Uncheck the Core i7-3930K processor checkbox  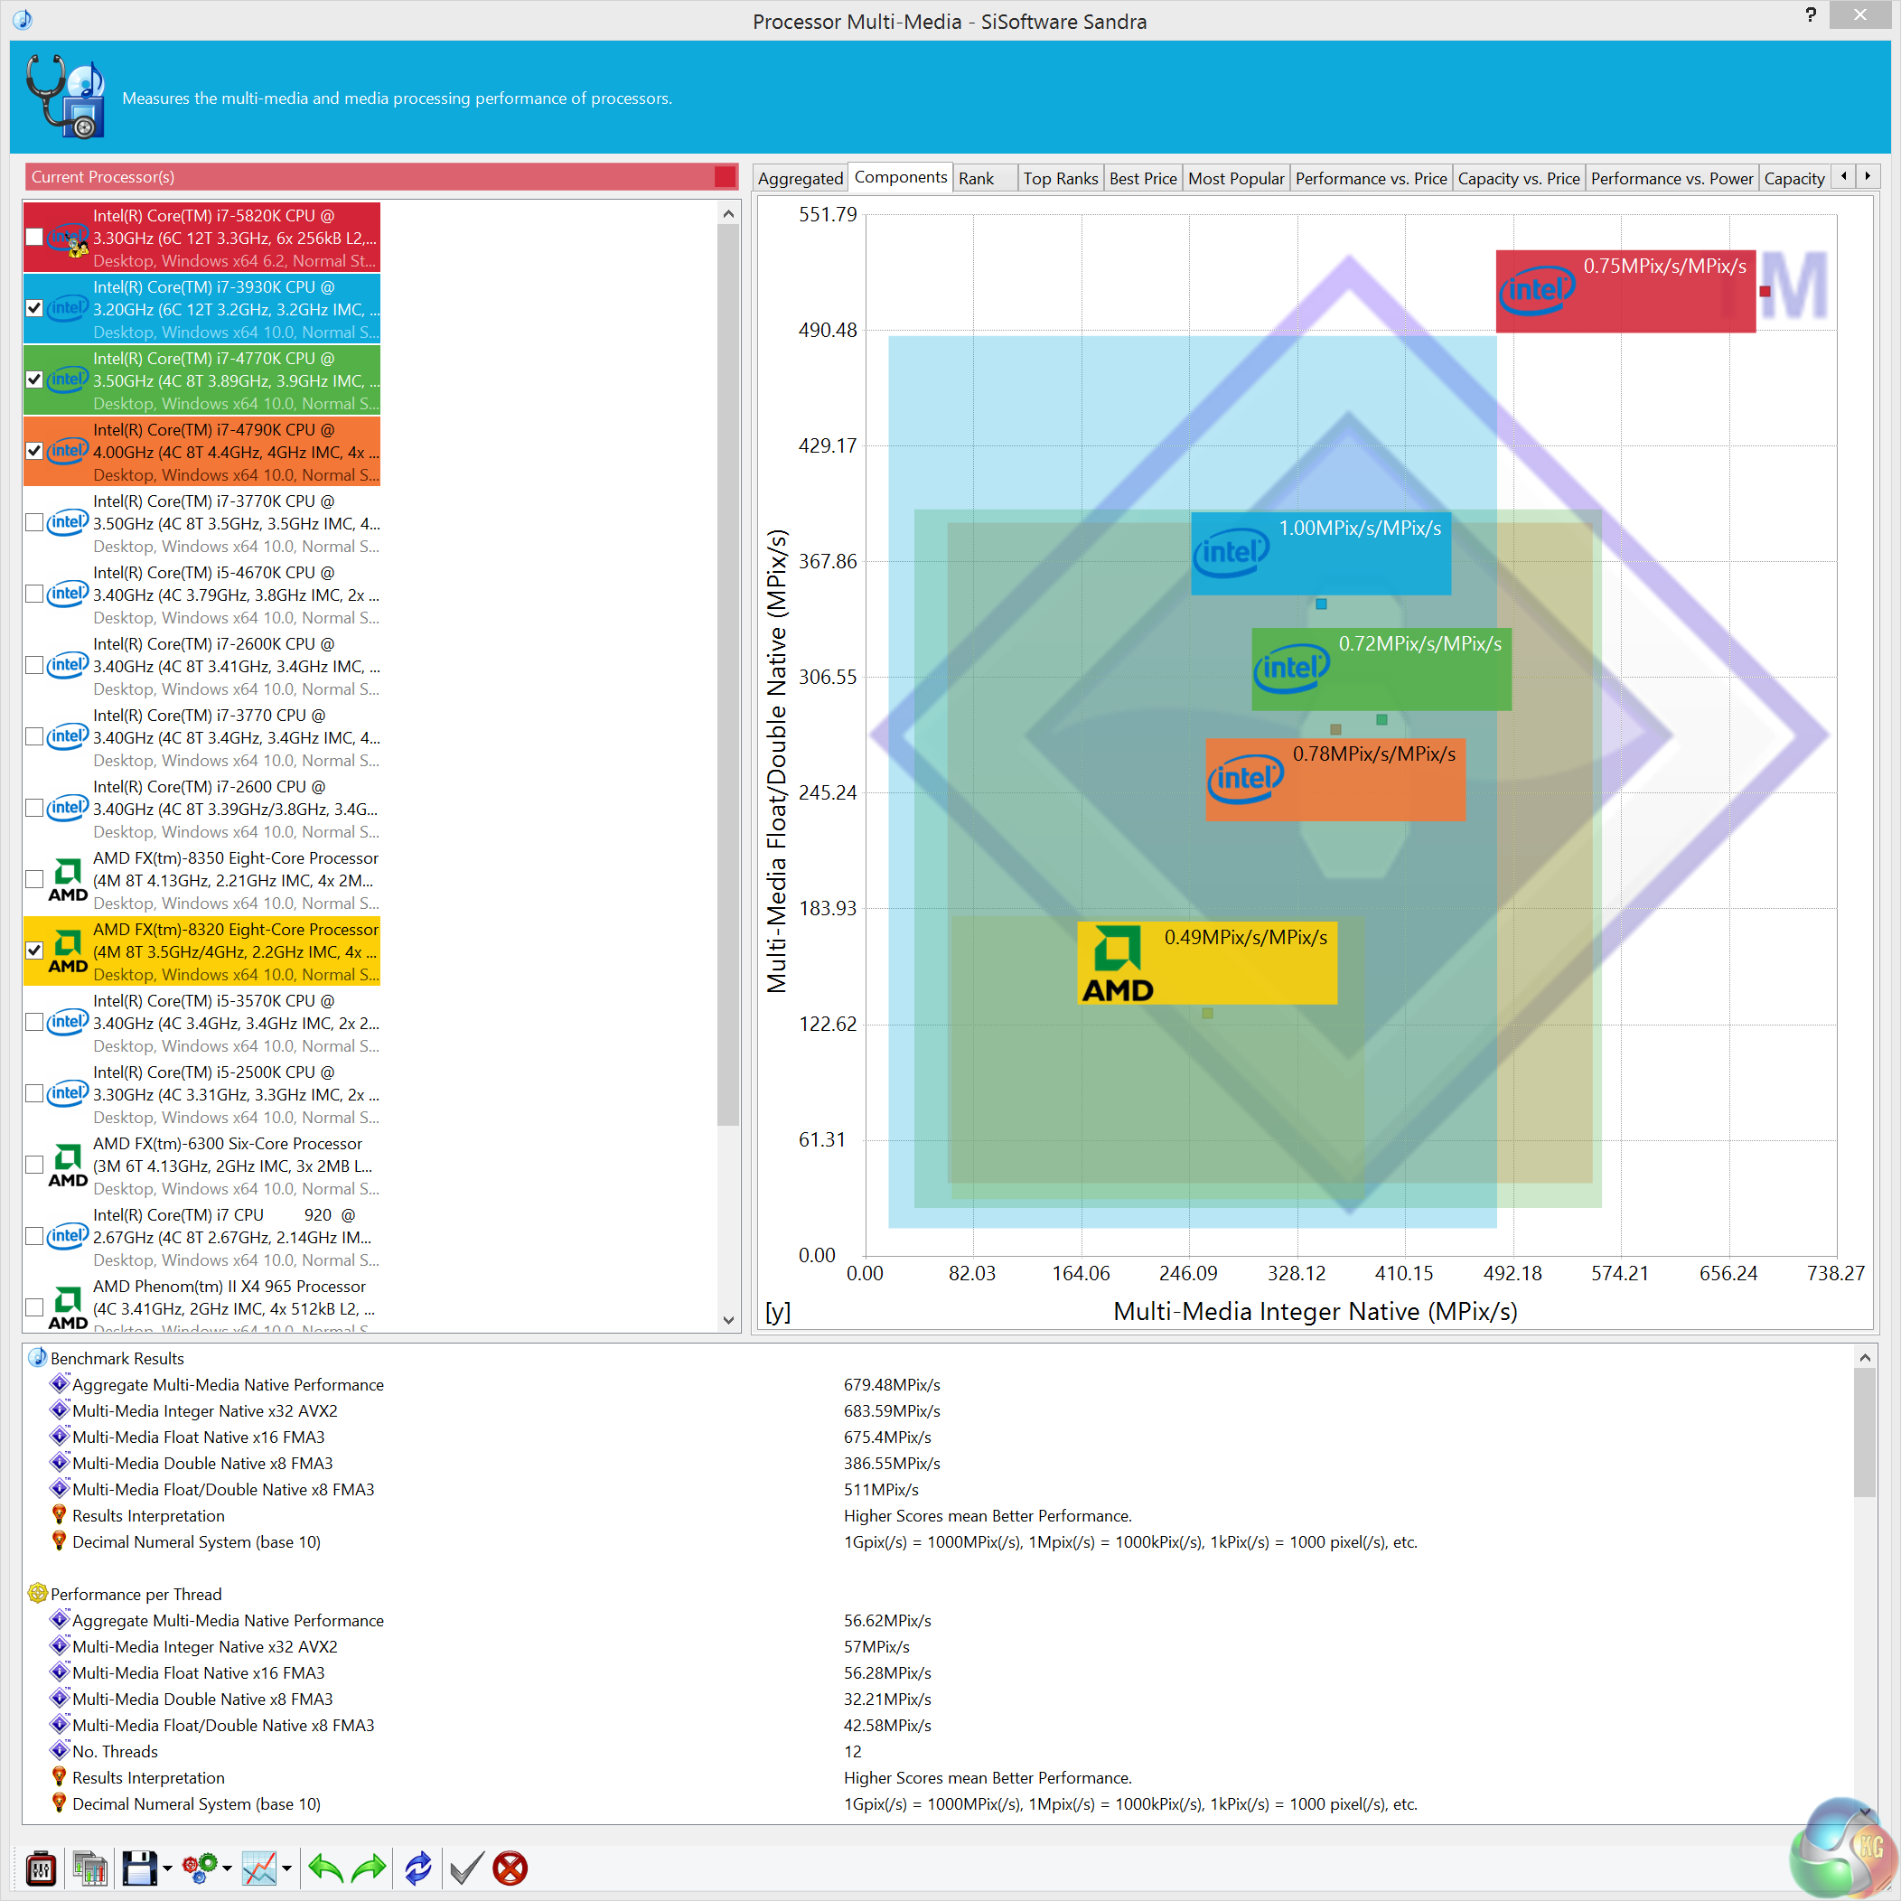tap(34, 308)
